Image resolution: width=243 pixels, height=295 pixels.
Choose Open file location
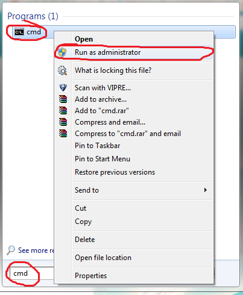tap(103, 258)
